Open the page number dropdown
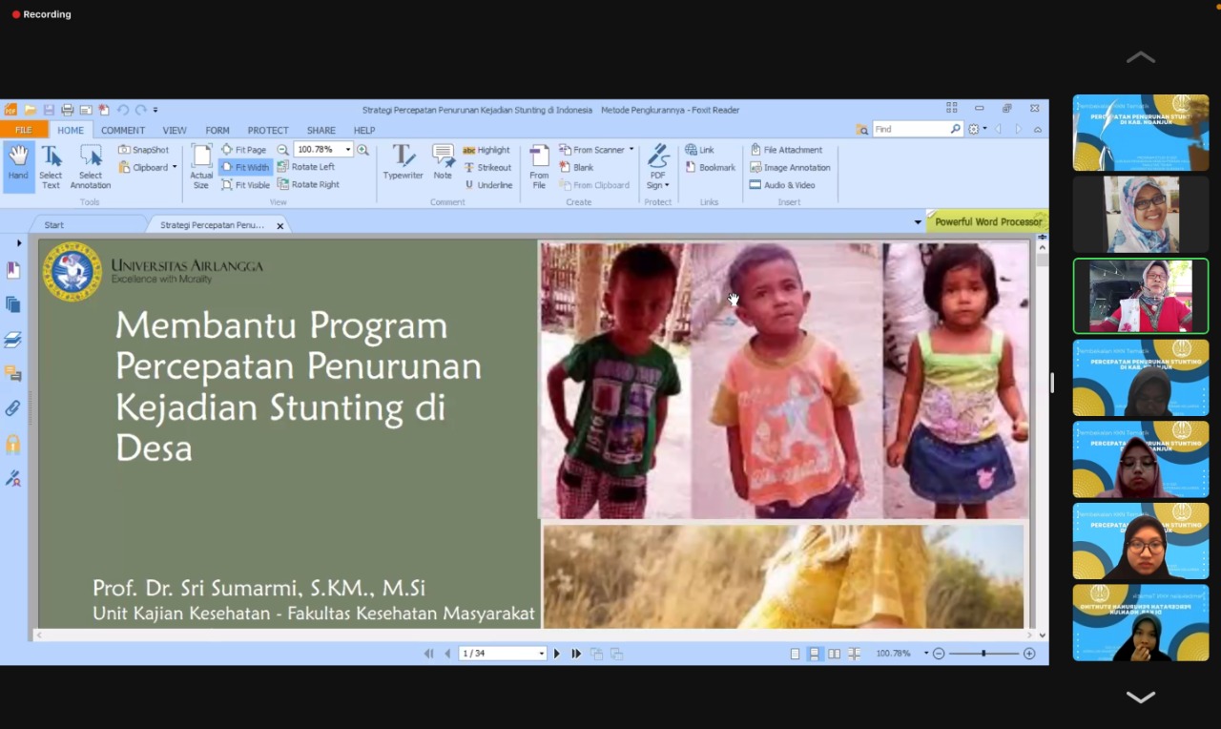 click(x=542, y=654)
